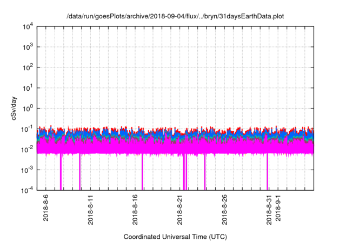The image size is (346, 242).
Task: Click the 2018-8-11 date label
Action: 90,210
